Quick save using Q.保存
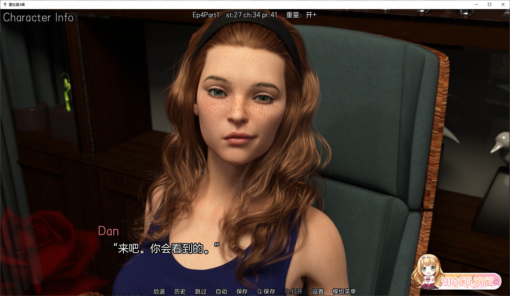 266,292
